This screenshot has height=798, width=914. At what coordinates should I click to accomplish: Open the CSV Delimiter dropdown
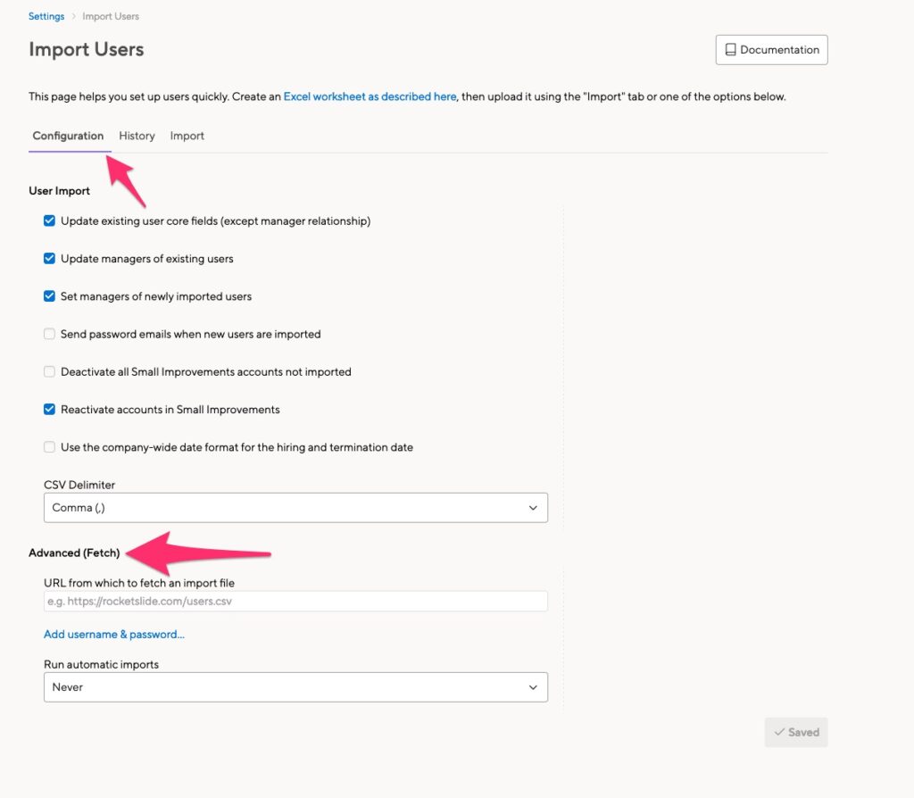coord(295,508)
